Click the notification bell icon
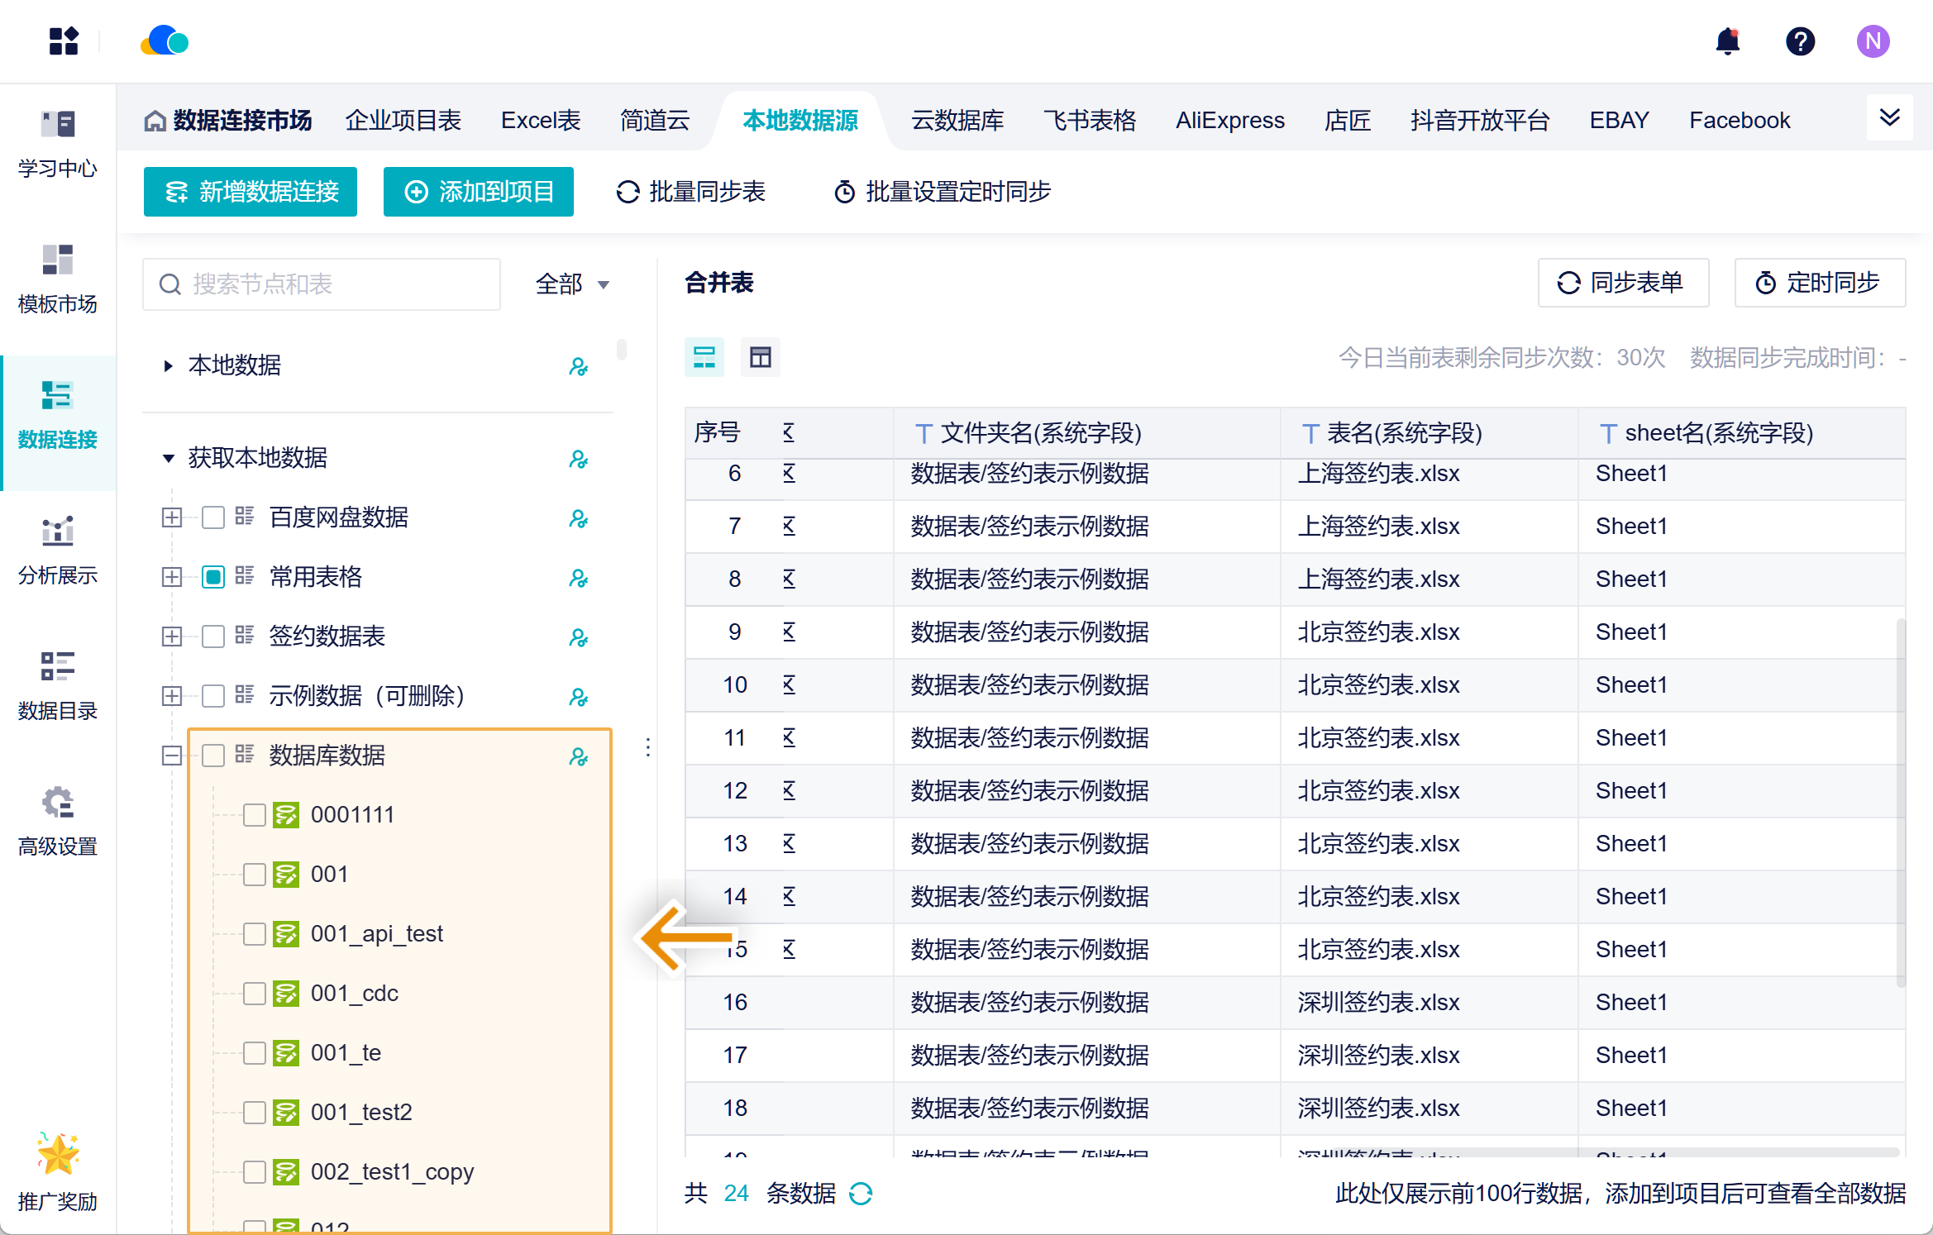 click(x=1729, y=41)
